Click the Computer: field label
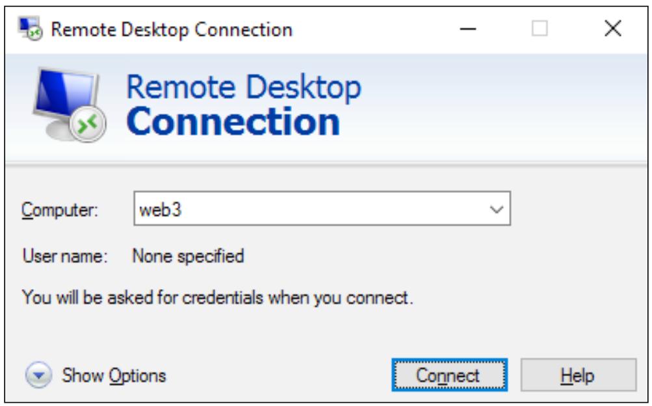The image size is (652, 406). tap(59, 210)
